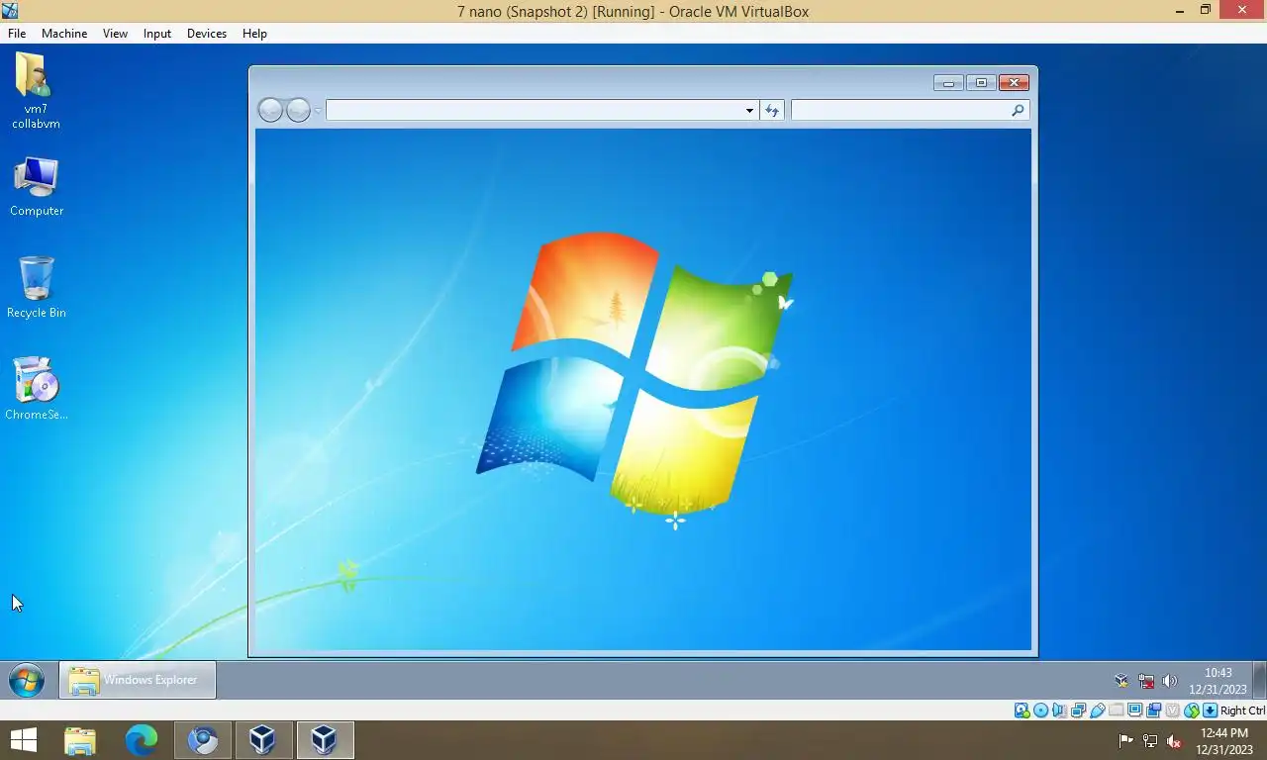The height and width of the screenshot is (760, 1267).
Task: Close the guest Explorer window
Action: [1014, 83]
